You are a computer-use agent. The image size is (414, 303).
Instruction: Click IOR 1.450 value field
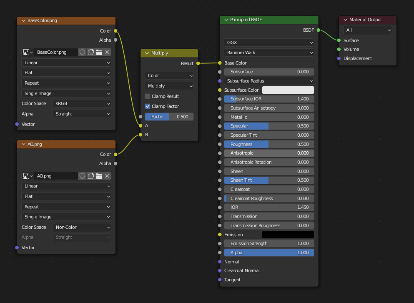pos(269,207)
